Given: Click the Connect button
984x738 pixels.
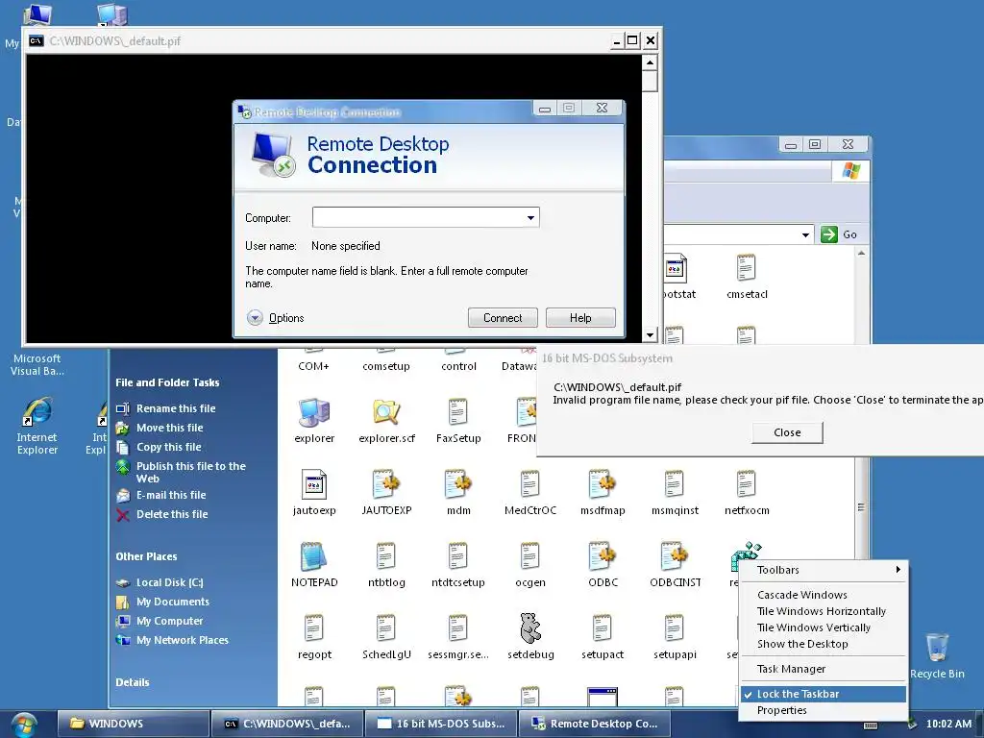Looking at the screenshot, I should tap(503, 317).
